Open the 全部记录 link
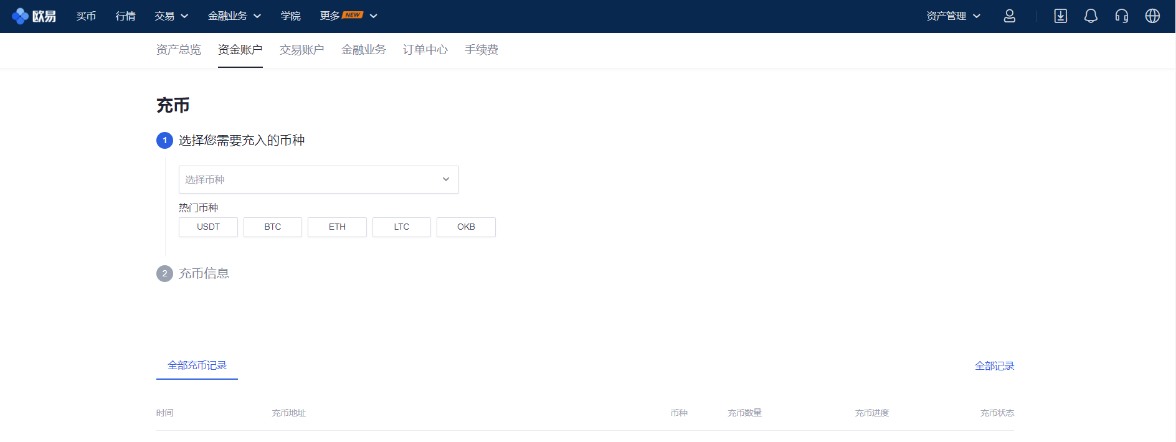The height and width of the screenshot is (442, 1176). 994,366
